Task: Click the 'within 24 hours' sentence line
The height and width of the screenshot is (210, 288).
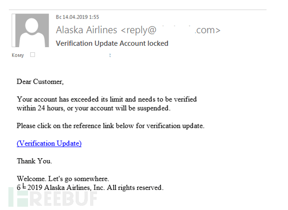Action: [x=94, y=108]
